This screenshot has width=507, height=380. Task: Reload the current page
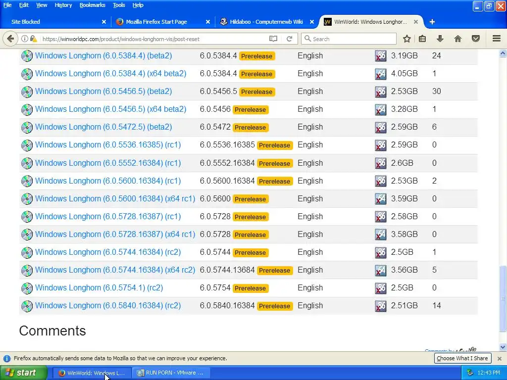tap(289, 39)
